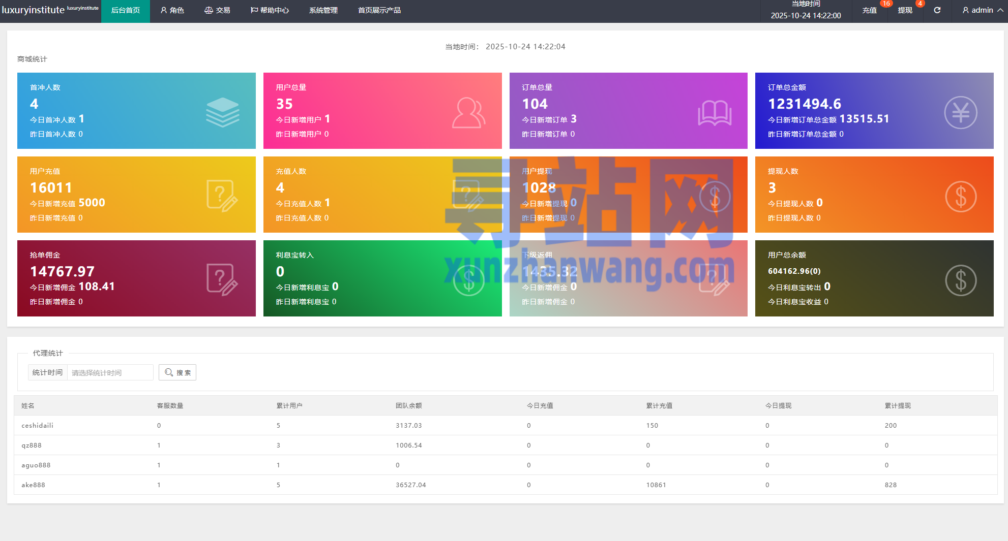Click the 搜索 button in 代理统计
The image size is (1008, 541).
click(177, 372)
